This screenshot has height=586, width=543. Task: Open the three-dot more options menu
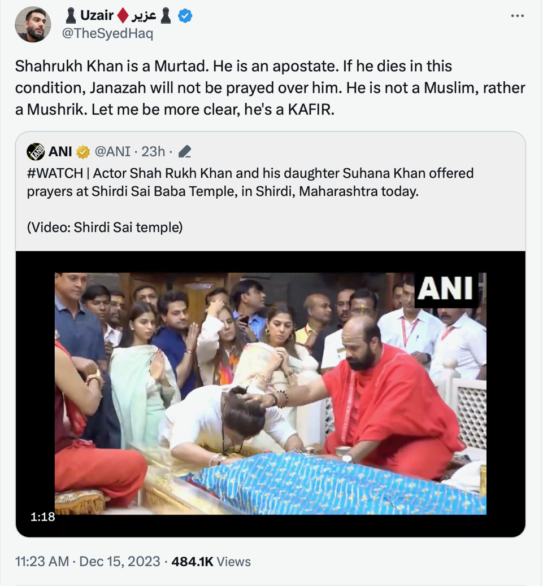(x=517, y=16)
